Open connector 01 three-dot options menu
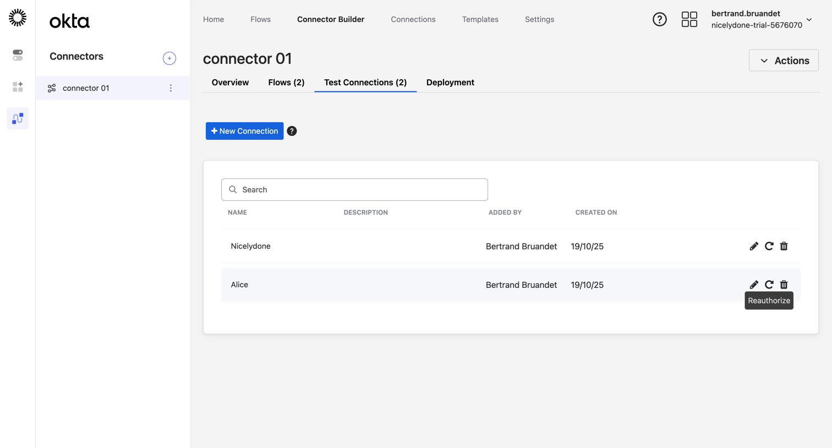The image size is (832, 448). tap(171, 88)
